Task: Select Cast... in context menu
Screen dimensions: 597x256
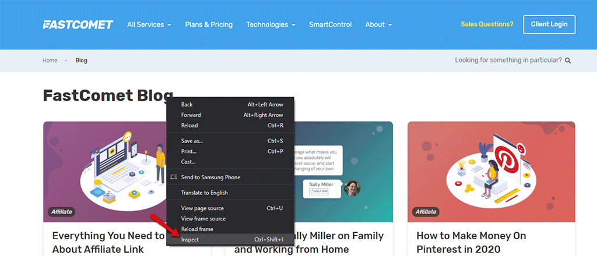Action: point(230,162)
